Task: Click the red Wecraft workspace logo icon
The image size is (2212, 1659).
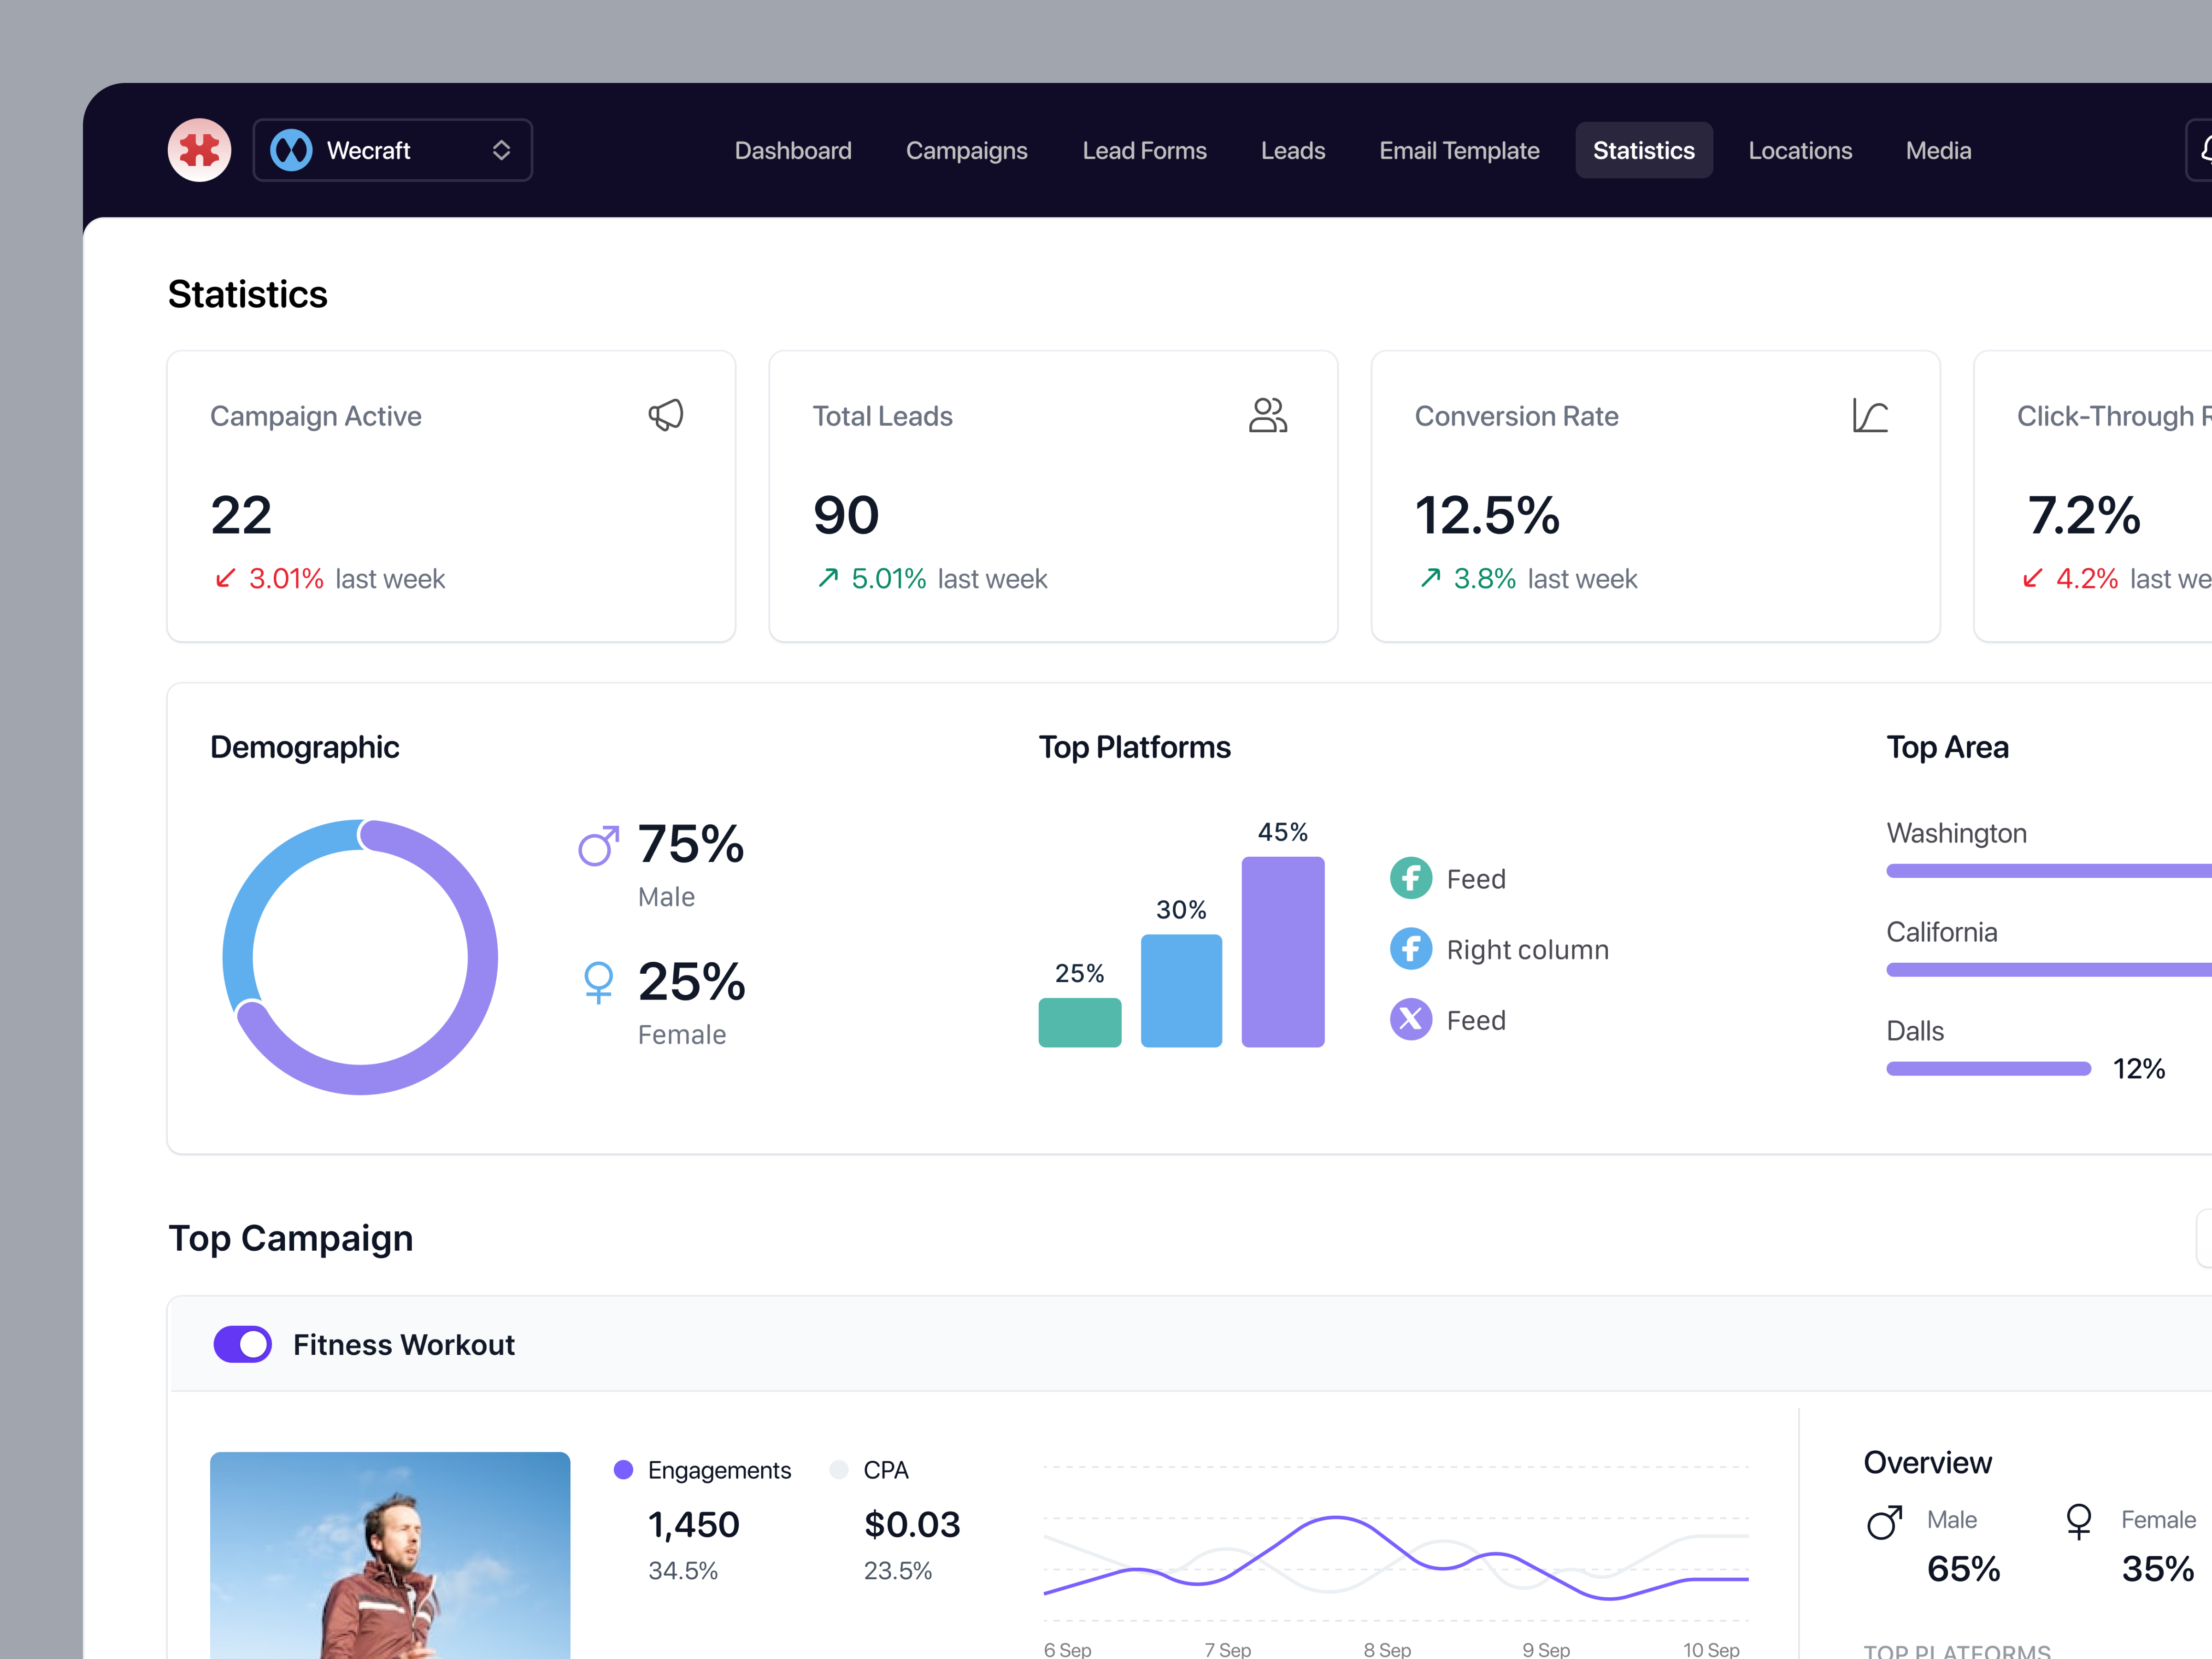Action: click(x=199, y=150)
